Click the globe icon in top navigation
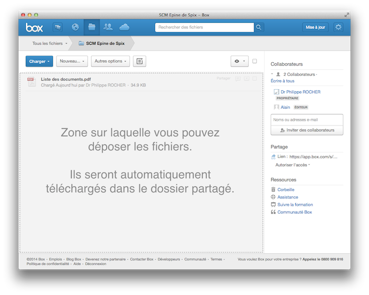Screen dimensions: 369x295 click(x=75, y=27)
